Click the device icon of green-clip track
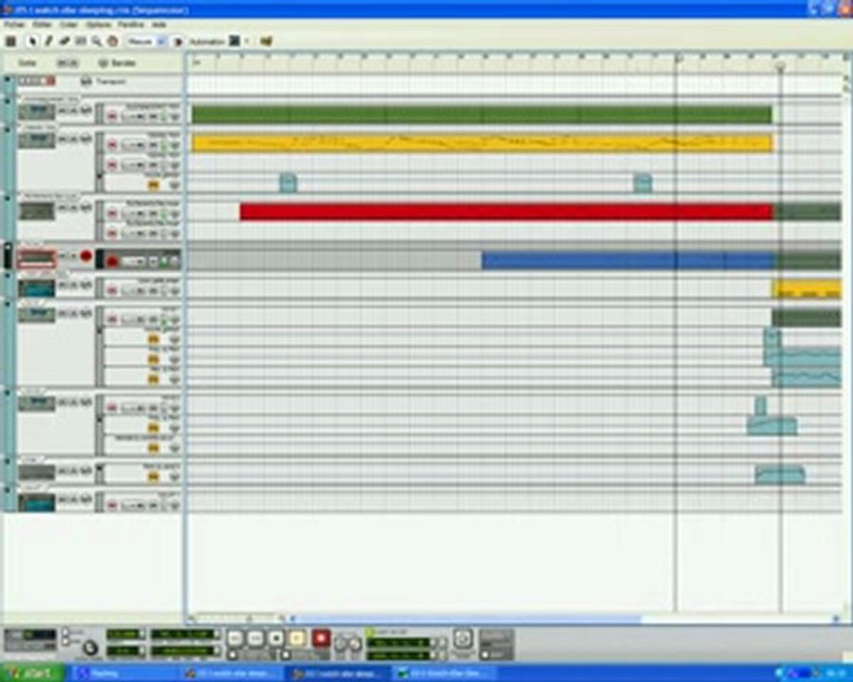This screenshot has width=853, height=682. tap(37, 112)
